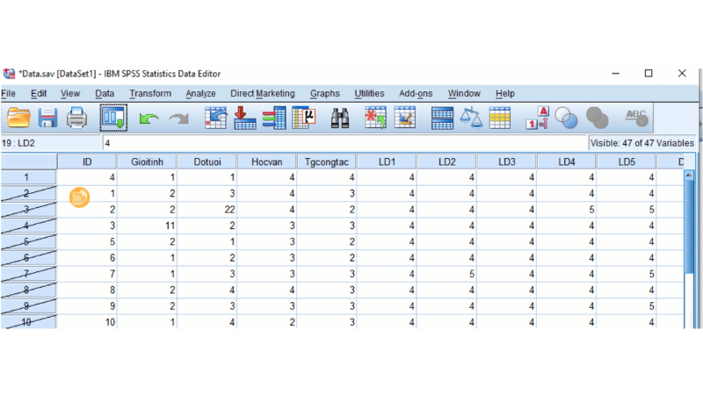Open the Recall recent dialogs icon

pos(113,117)
